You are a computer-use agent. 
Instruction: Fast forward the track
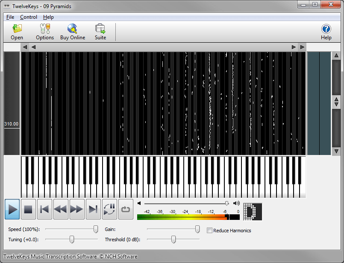(x=77, y=209)
